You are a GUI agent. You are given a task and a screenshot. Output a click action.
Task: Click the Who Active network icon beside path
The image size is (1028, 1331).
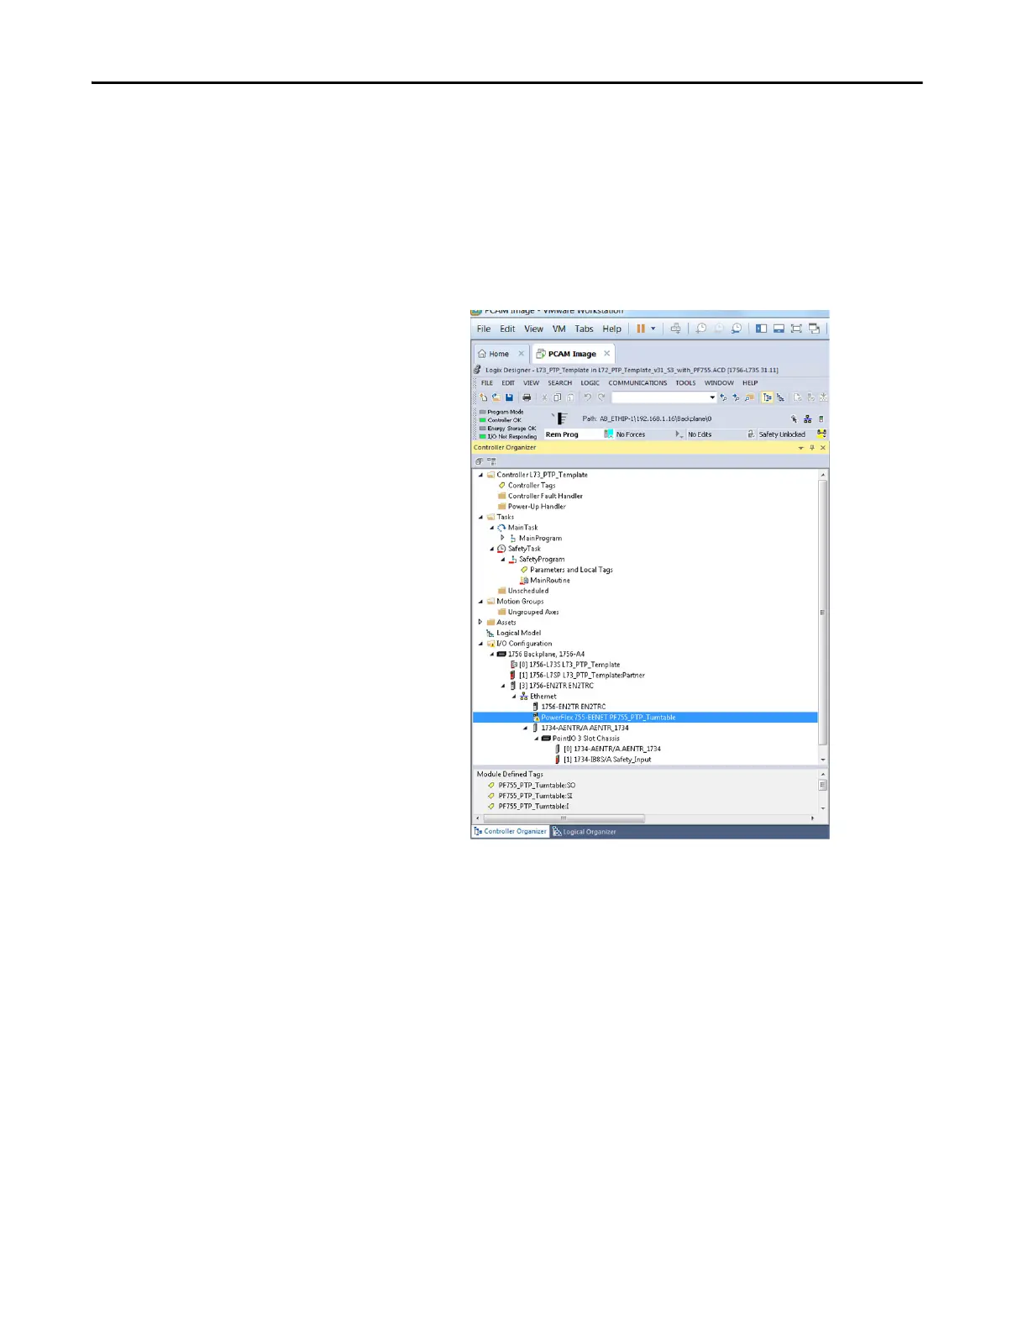click(807, 418)
